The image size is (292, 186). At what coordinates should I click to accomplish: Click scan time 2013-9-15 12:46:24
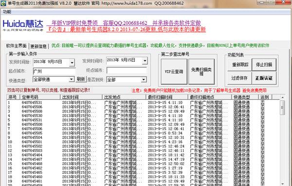(x=166, y=146)
